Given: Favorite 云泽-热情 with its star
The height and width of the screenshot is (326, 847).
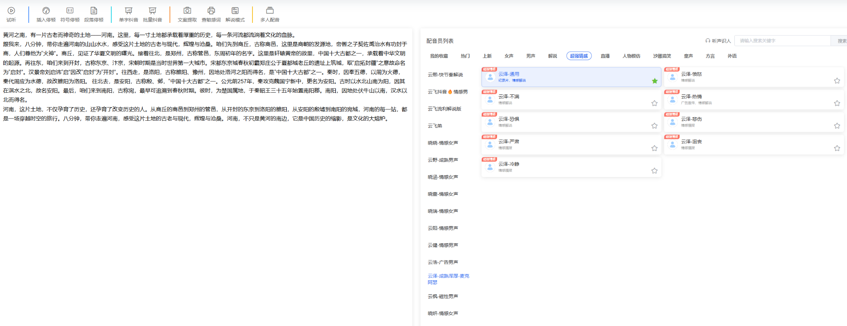Looking at the screenshot, I should pyautogui.click(x=837, y=103).
